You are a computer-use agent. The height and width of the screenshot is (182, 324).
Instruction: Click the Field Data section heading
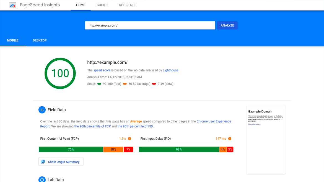57,110
